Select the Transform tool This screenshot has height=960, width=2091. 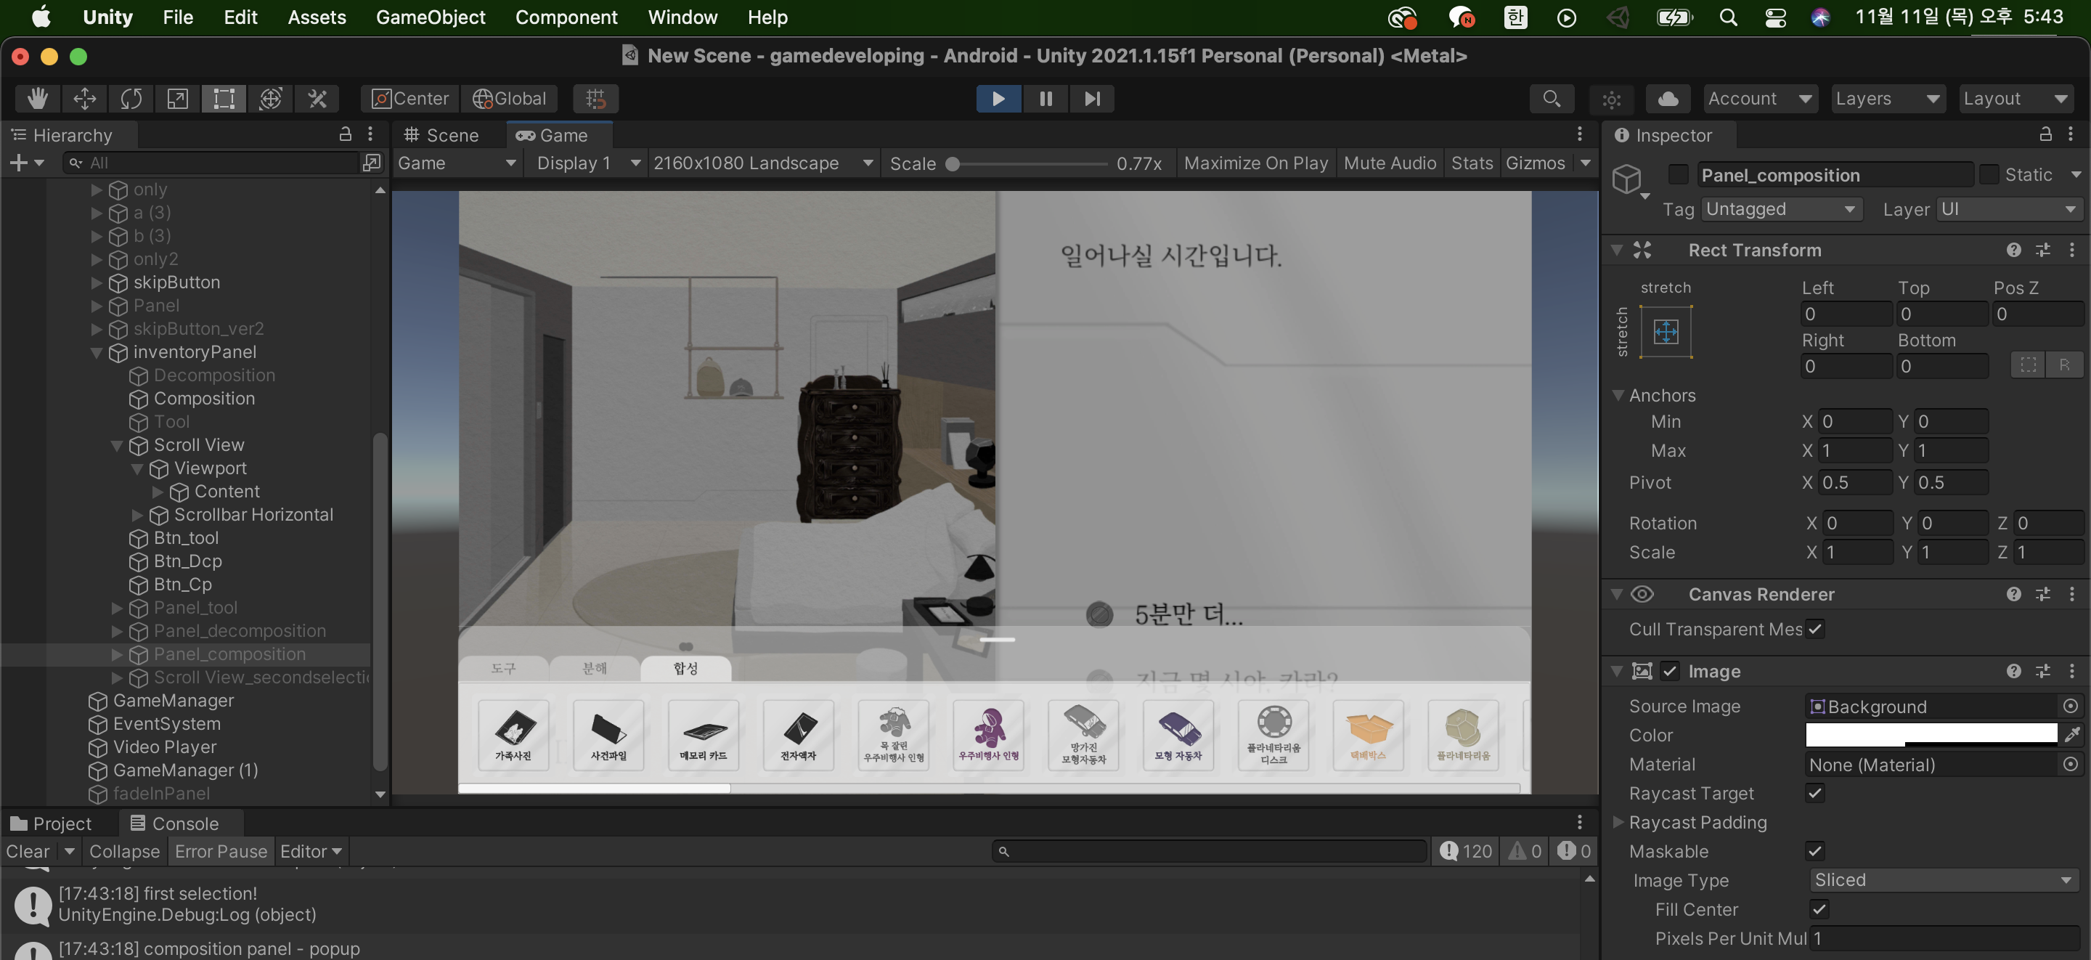point(270,98)
